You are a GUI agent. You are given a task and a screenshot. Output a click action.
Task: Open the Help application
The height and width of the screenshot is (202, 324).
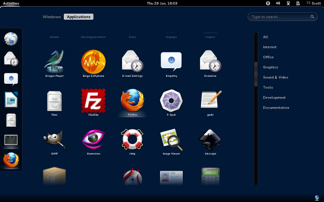132,141
